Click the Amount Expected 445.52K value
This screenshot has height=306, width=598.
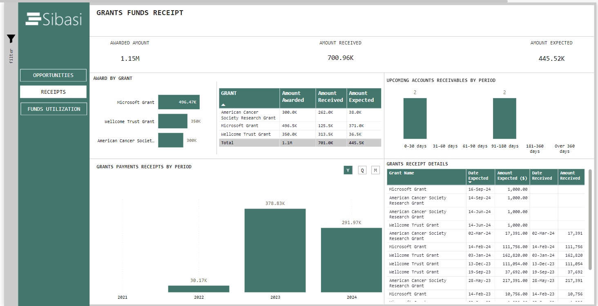tap(551, 59)
